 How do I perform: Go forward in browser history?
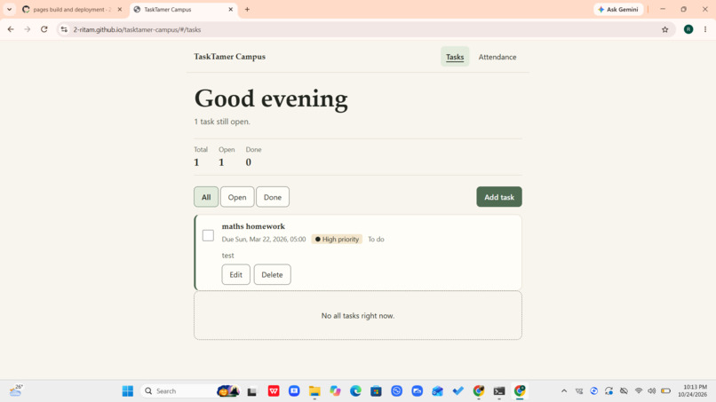(28, 29)
